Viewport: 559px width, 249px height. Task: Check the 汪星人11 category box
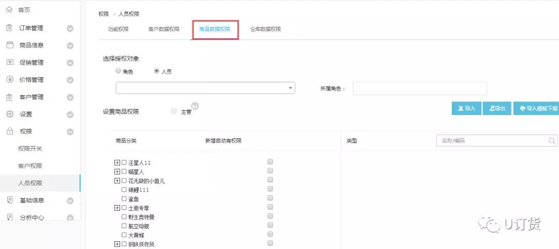point(124,163)
